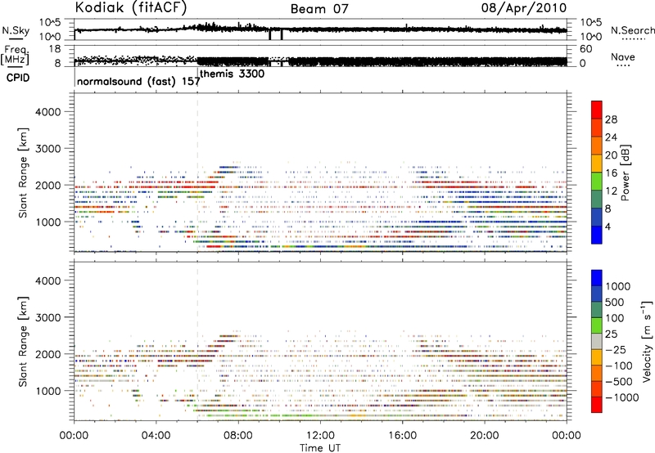Click the "-100" label on the velocity color bar
The image size is (655, 453).
pyautogui.click(x=619, y=366)
